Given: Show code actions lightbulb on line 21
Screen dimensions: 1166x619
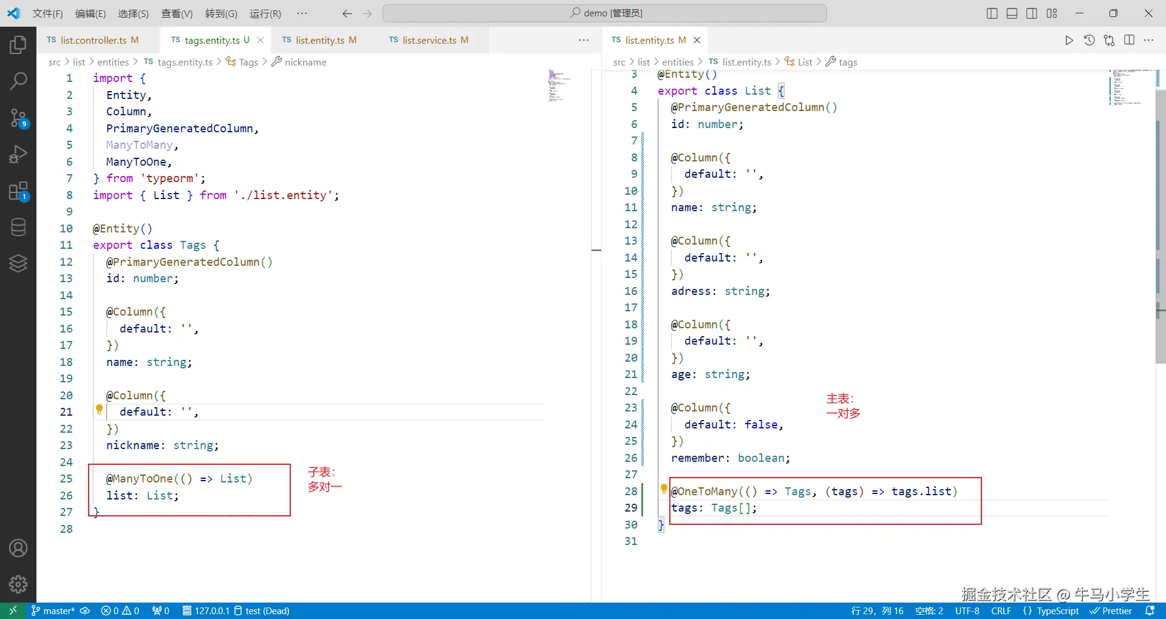Looking at the screenshot, I should pos(99,410).
